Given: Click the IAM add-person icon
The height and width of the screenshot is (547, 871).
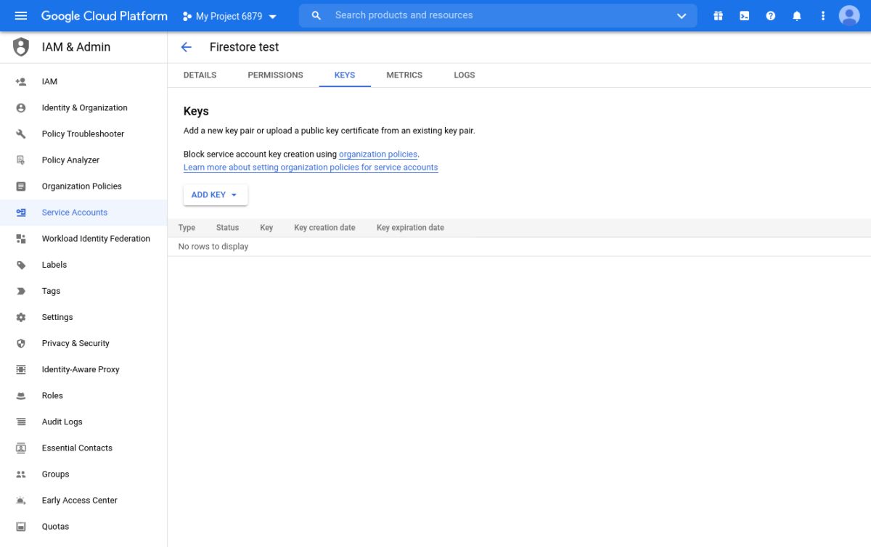Looking at the screenshot, I should pos(21,82).
